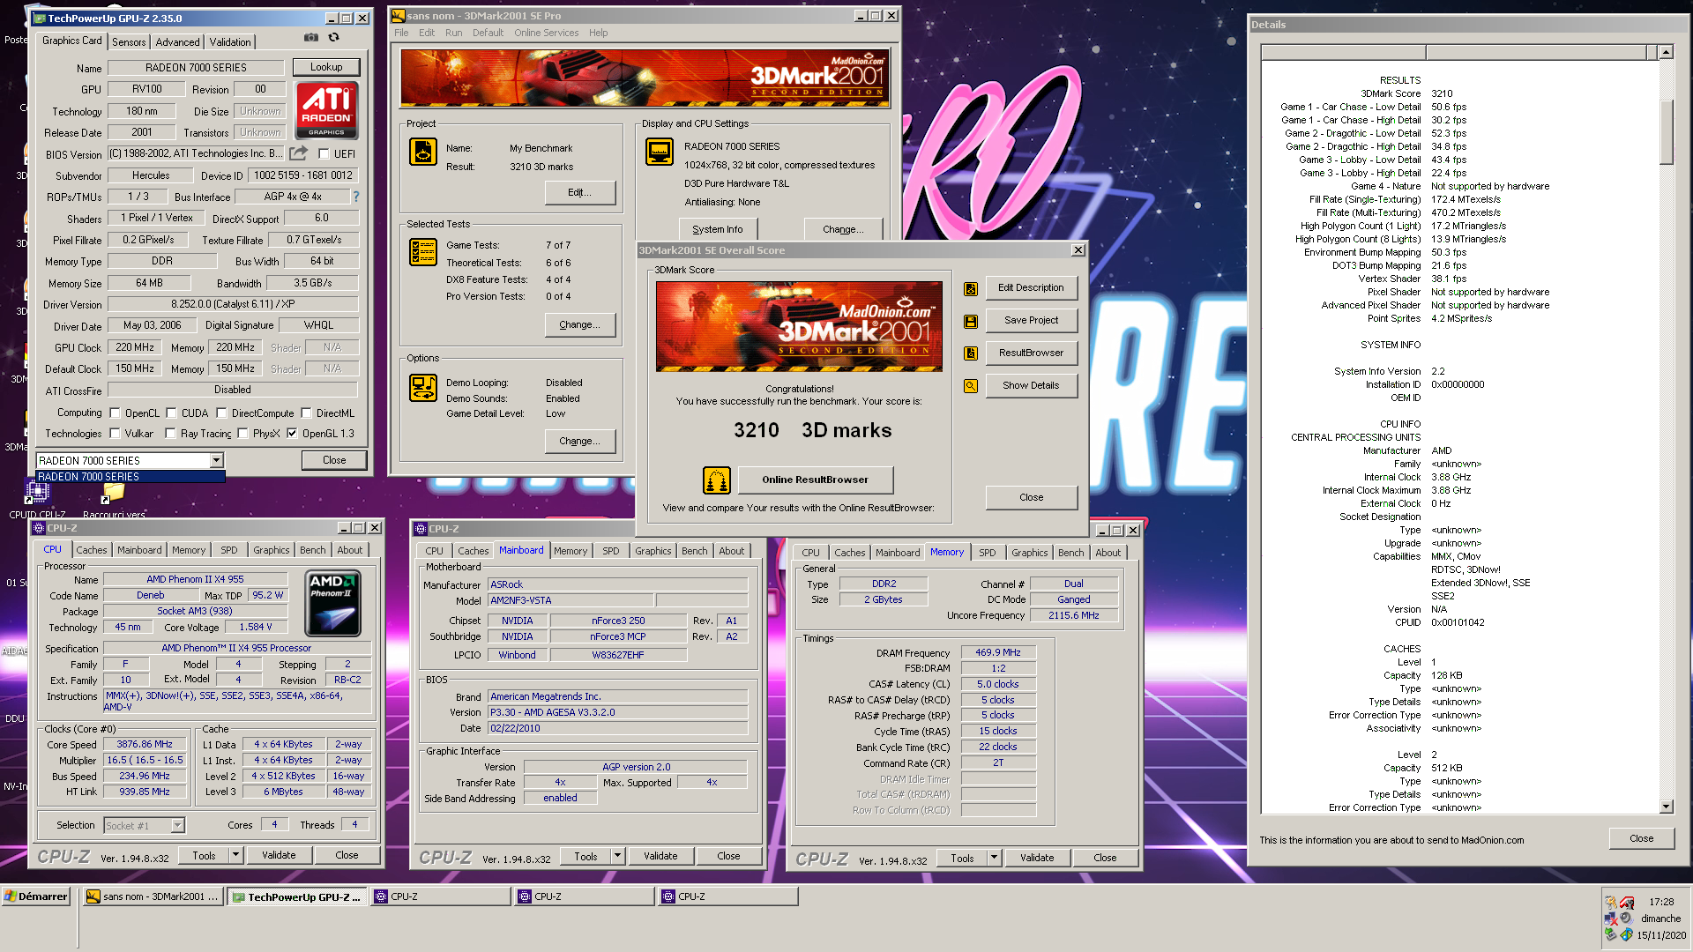
Task: Click the Bus Interface question mark icon
Action: (x=356, y=197)
